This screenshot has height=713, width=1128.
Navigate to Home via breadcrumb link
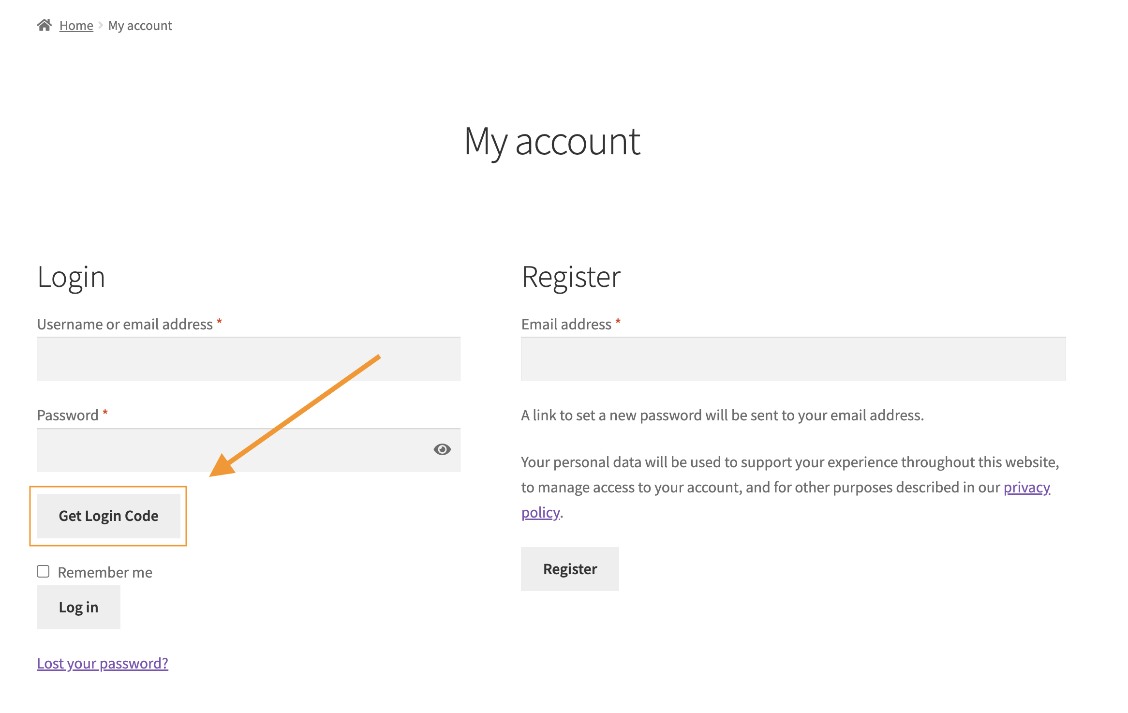[76, 25]
